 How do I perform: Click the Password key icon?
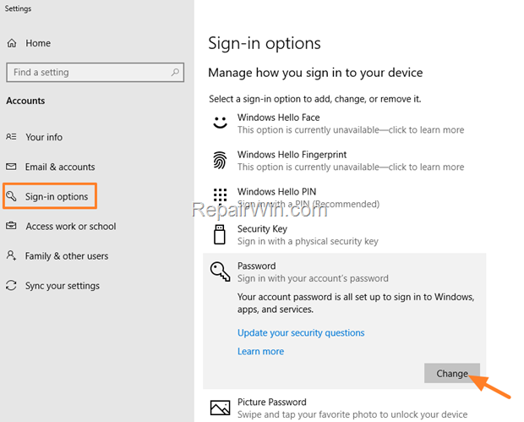[x=220, y=271]
